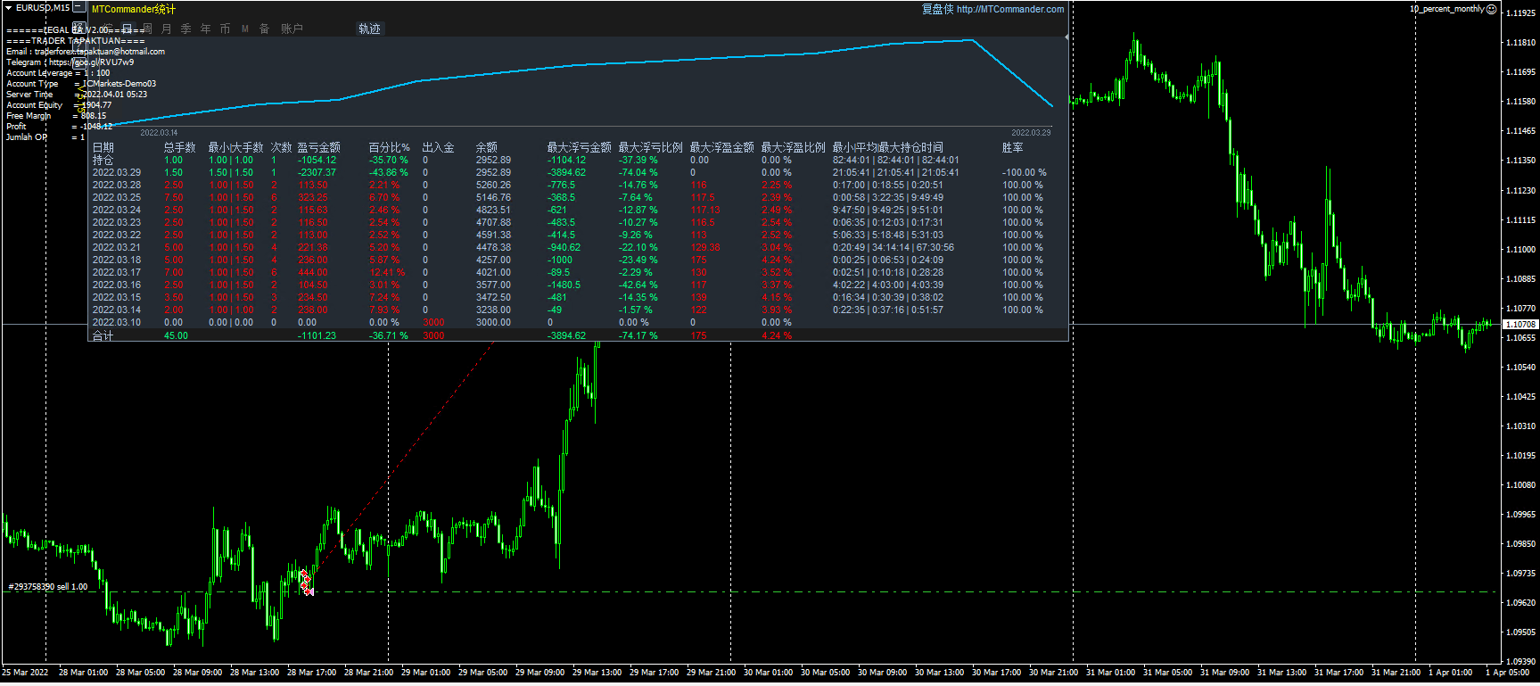Click the equity curve start date 2022.03.14
The image size is (1540, 686).
(159, 132)
